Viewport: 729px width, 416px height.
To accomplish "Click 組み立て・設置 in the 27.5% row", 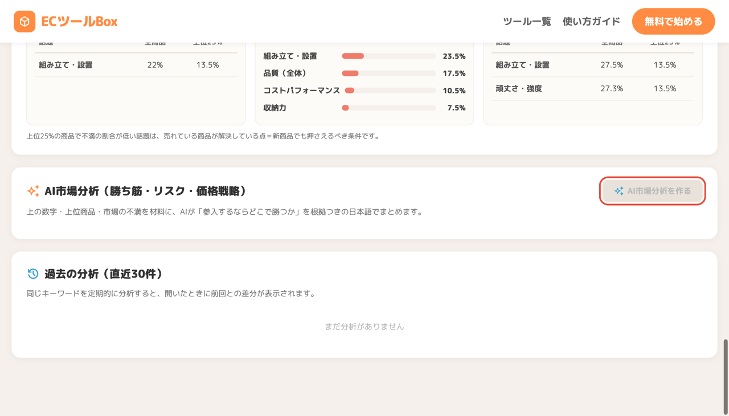I will pos(522,65).
